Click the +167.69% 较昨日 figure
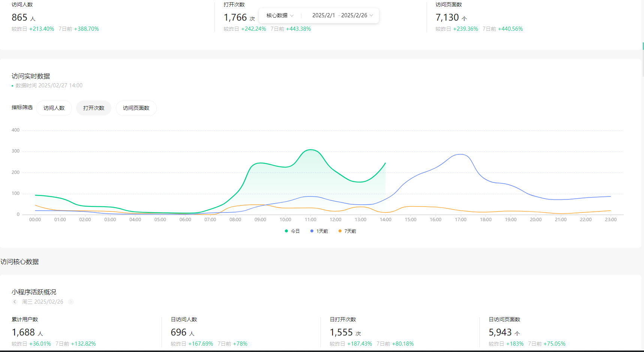The height and width of the screenshot is (352, 644). click(201, 344)
